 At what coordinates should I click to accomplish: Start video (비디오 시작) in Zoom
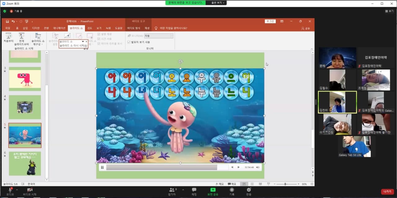pyautogui.click(x=30, y=192)
